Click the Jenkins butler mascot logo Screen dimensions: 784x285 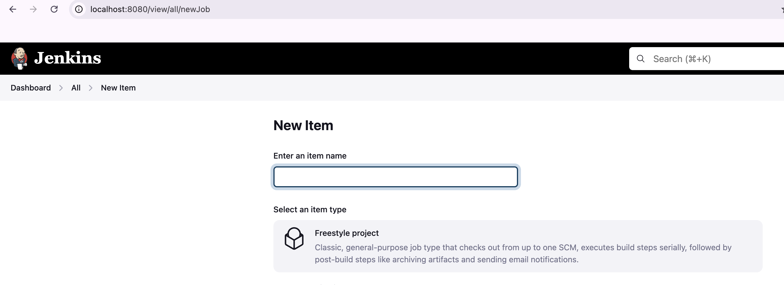coord(20,58)
